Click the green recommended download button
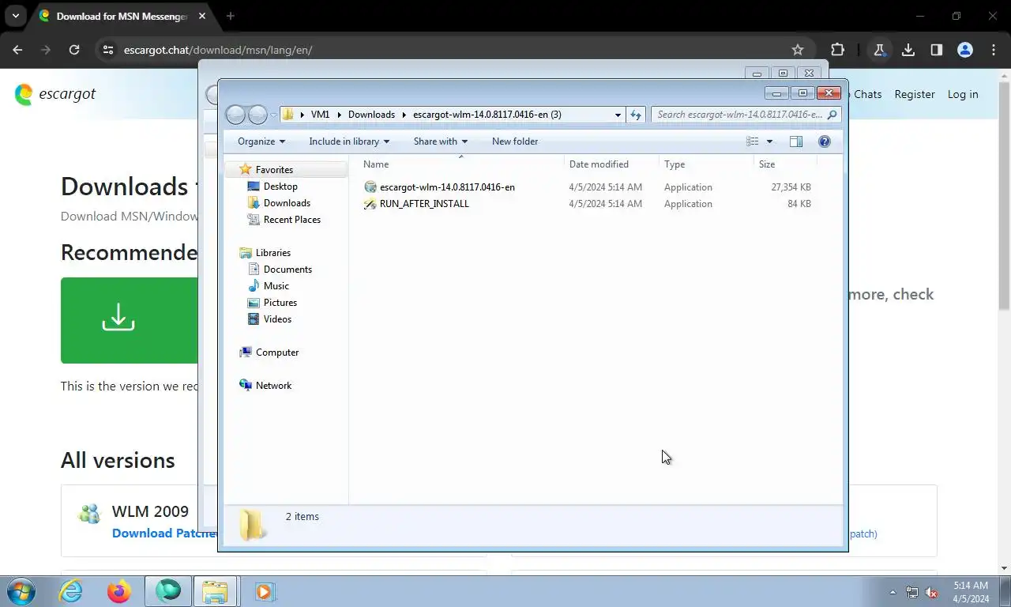The width and height of the screenshot is (1011, 607). [x=129, y=320]
